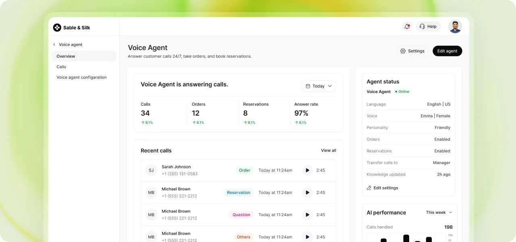
Task: Click the Reservations count 8
Action: 246,113
